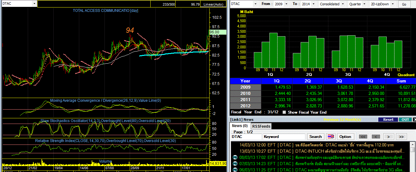Select the 2012 year row header
The image size is (416, 172).
[245, 106]
